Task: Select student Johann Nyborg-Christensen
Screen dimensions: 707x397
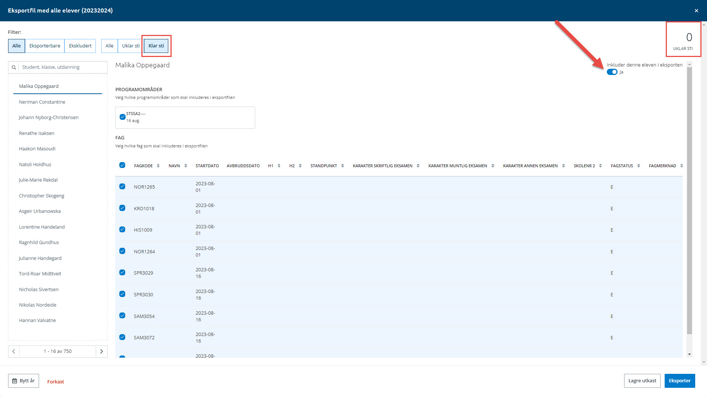Action: point(57,117)
